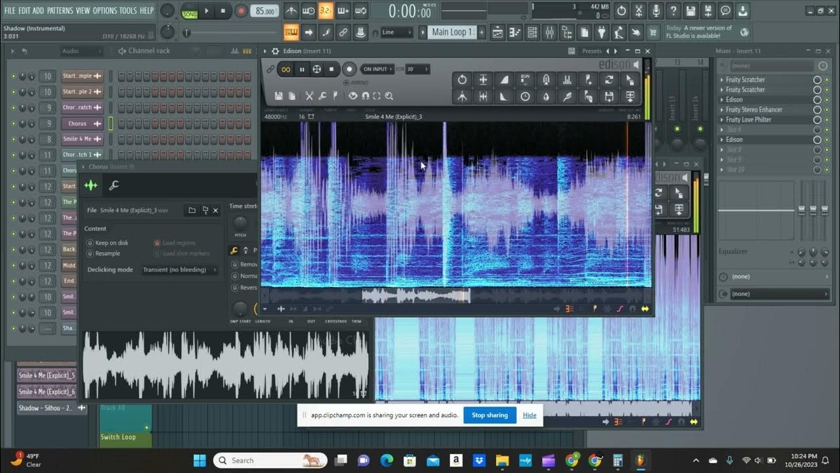Toggle Edison Append option
The width and height of the screenshot is (840, 473).
pos(356,83)
